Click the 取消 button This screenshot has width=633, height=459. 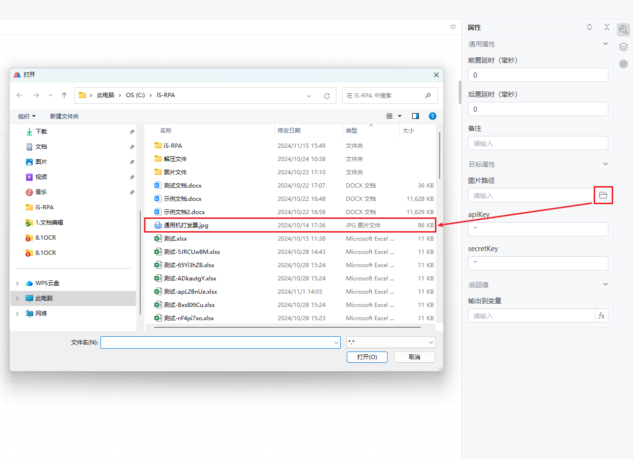(x=415, y=357)
